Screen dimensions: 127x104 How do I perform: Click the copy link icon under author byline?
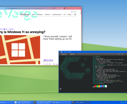44,64
